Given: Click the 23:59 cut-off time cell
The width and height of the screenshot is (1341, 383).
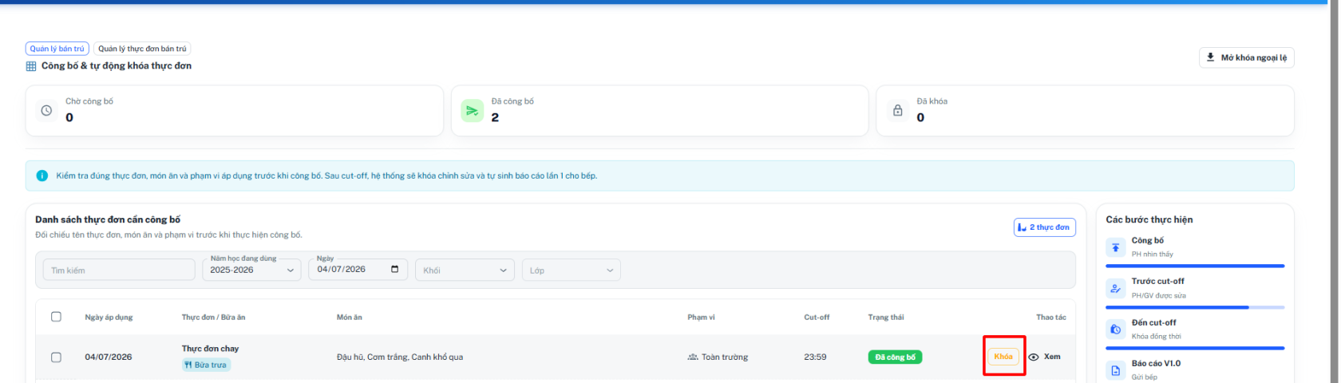Looking at the screenshot, I should [x=815, y=357].
